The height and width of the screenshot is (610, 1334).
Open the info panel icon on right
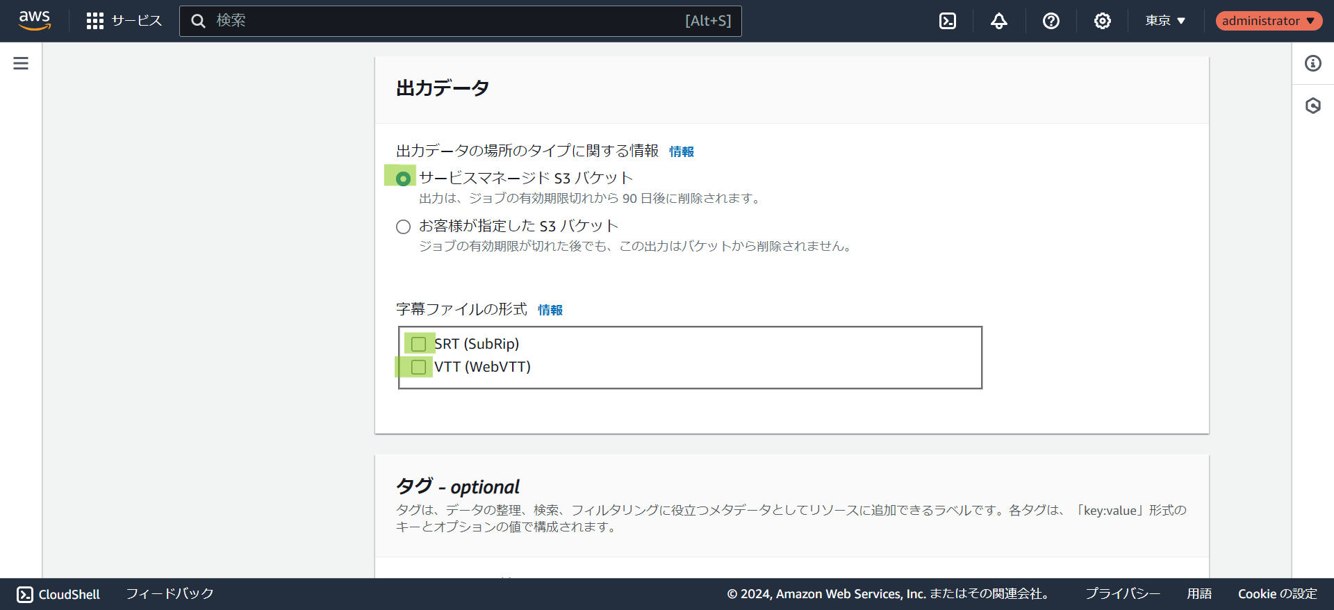[x=1312, y=63]
